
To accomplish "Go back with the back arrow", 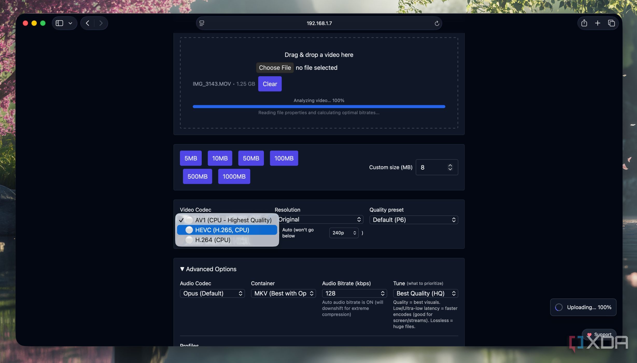I will [88, 23].
